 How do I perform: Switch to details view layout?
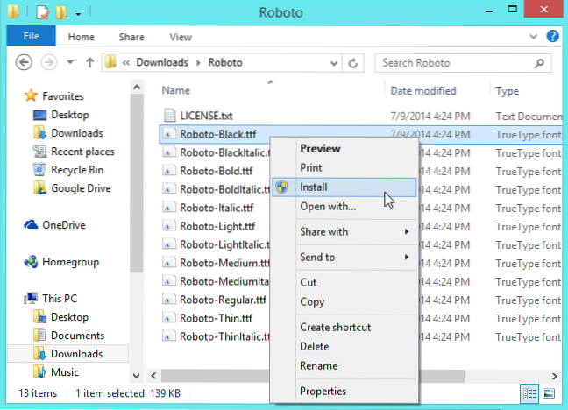[529, 392]
